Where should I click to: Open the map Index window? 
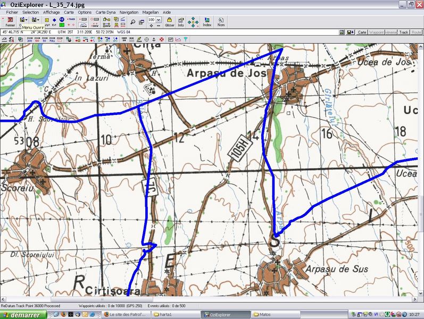coord(207,21)
